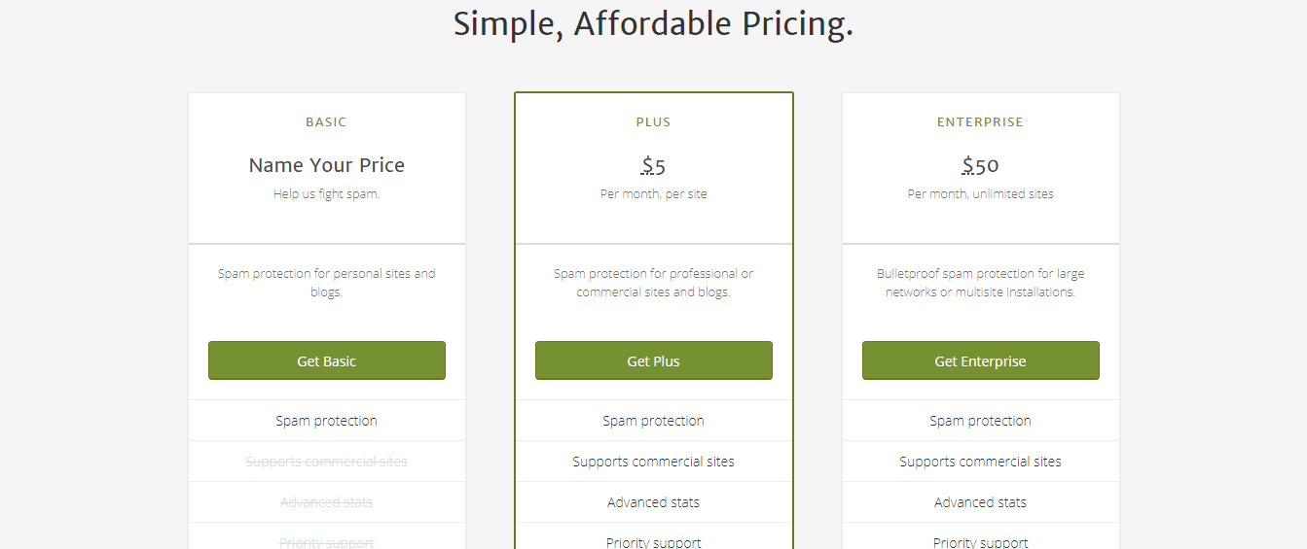Click "Supports commercial sites" in the Enterprise plan
The image size is (1307, 549).
980,462
